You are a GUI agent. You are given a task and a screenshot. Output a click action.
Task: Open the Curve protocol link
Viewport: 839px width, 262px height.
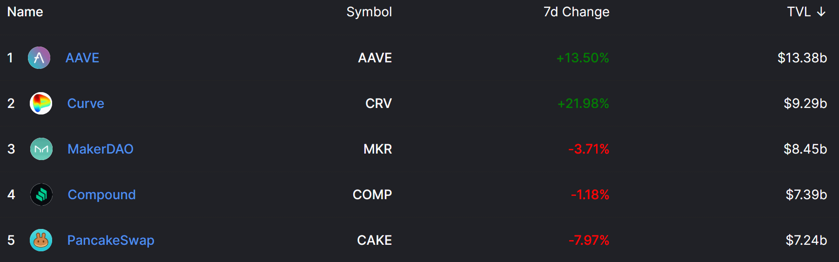[x=86, y=103]
